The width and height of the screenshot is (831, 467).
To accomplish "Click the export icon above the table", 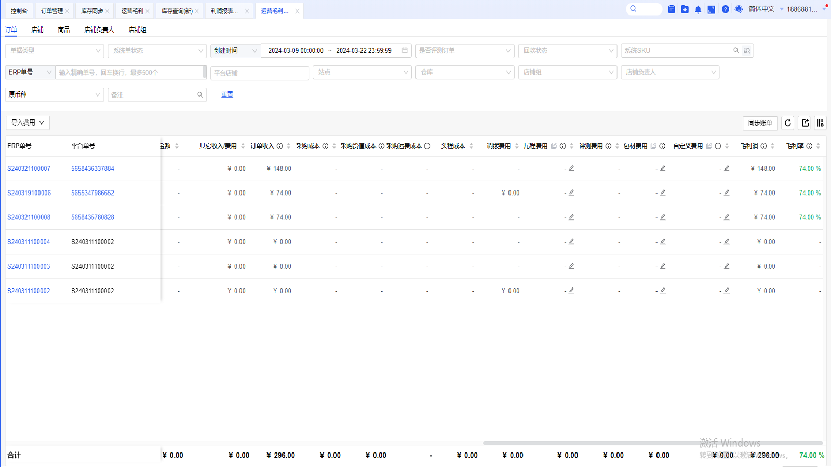I will coord(805,123).
